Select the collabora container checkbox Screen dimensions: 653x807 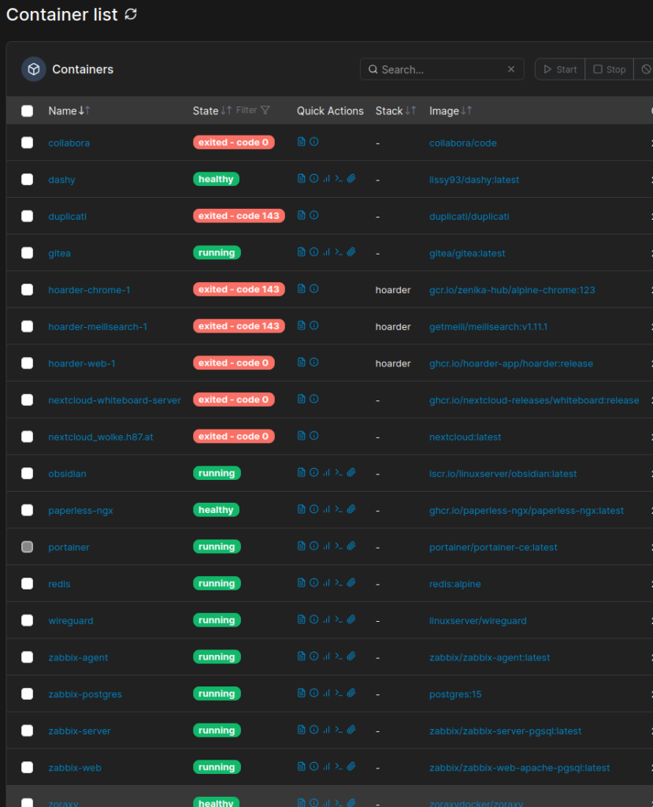pyautogui.click(x=28, y=143)
